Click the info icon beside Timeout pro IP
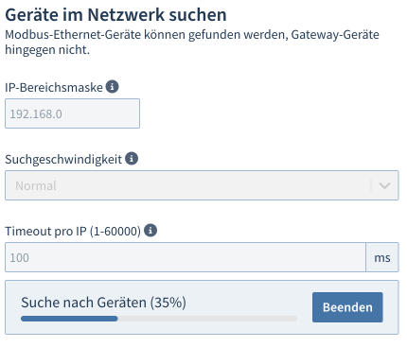Image resolution: width=407 pixels, height=347 pixels. pyautogui.click(x=150, y=231)
